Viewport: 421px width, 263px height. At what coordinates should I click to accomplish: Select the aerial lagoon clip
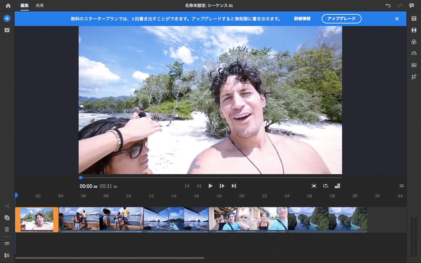(x=328, y=220)
